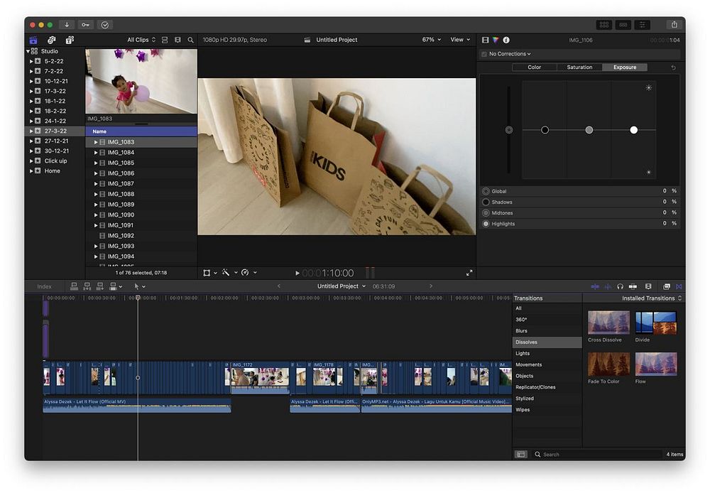Toggle the No Corrections checkbox
The width and height of the screenshot is (710, 493).
tap(484, 54)
